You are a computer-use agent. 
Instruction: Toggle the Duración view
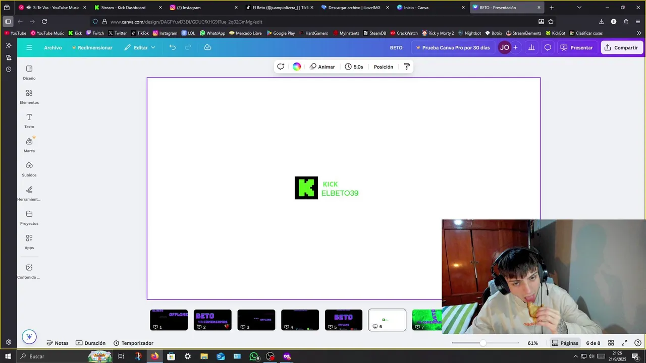click(90, 343)
